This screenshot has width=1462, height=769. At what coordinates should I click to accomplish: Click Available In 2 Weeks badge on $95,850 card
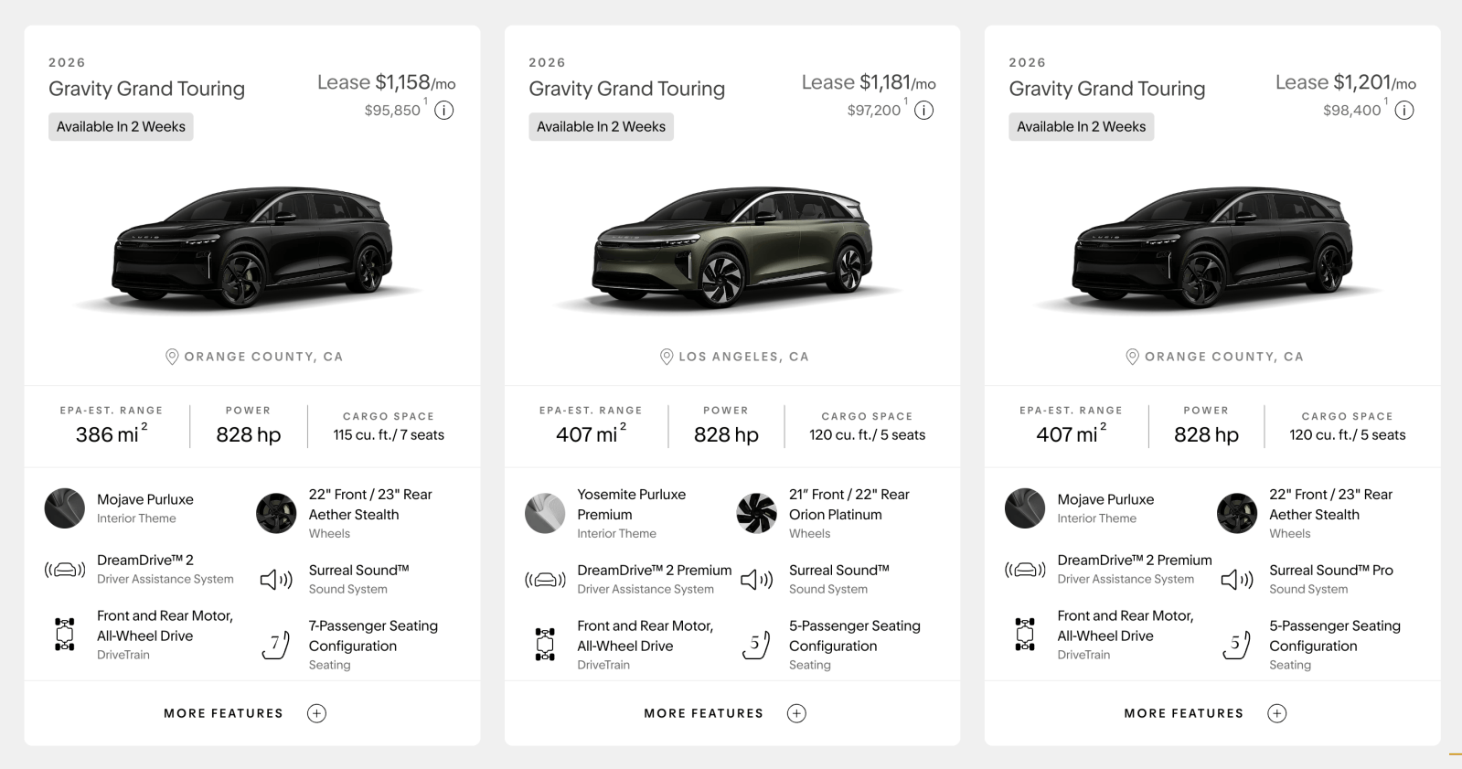(x=121, y=127)
